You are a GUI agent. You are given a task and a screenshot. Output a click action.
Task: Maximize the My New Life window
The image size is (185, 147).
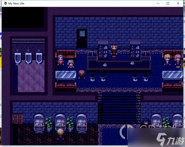(x=168, y=3)
